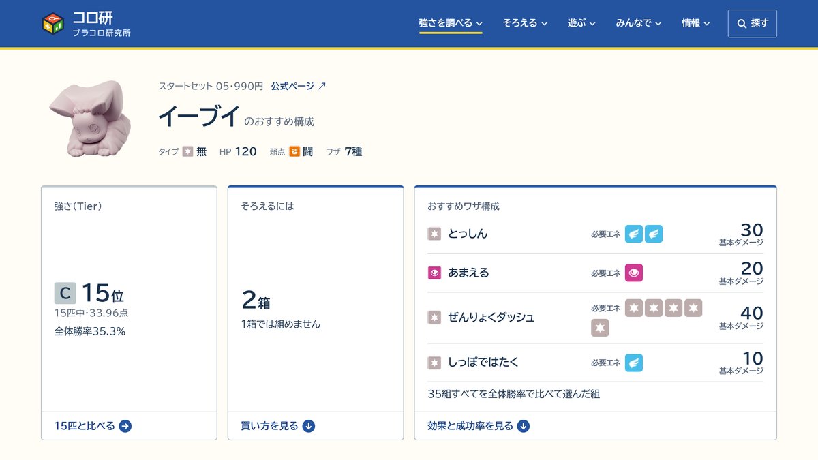Screen dimensions: 818x460
Task: Click the wing energy icon for しっぽではたく
Action: 634,363
